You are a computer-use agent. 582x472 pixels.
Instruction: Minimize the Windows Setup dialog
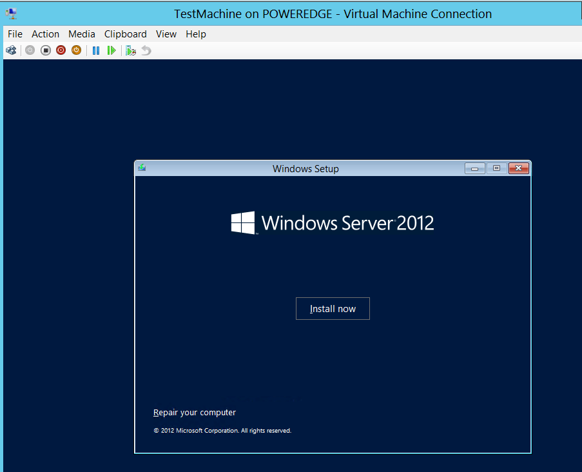click(475, 168)
